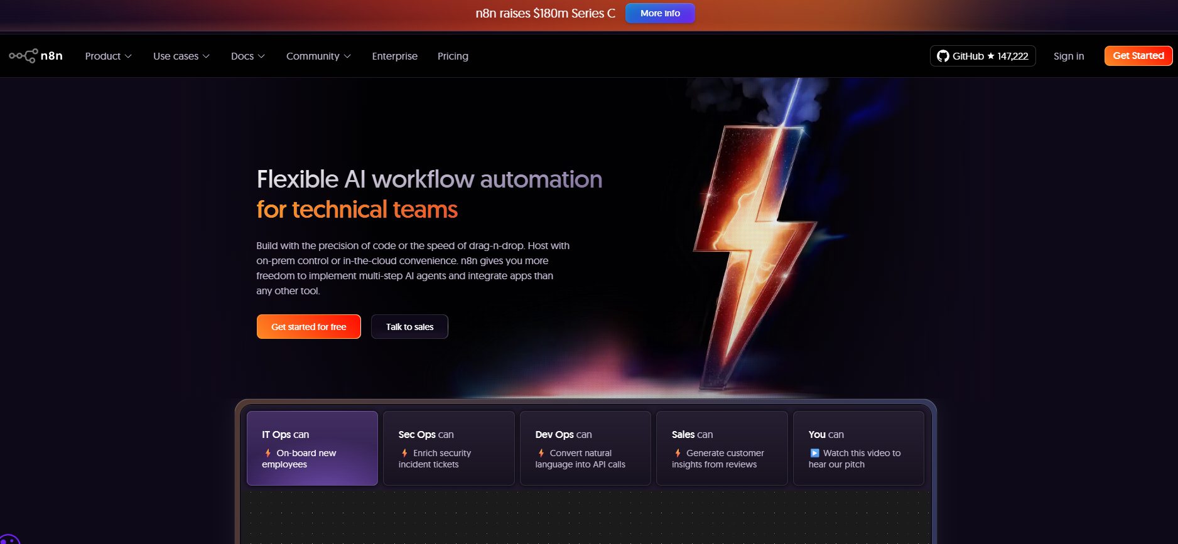Click the bolt icon by Convert natural language
Screen dimensions: 1178x544
pos(541,453)
